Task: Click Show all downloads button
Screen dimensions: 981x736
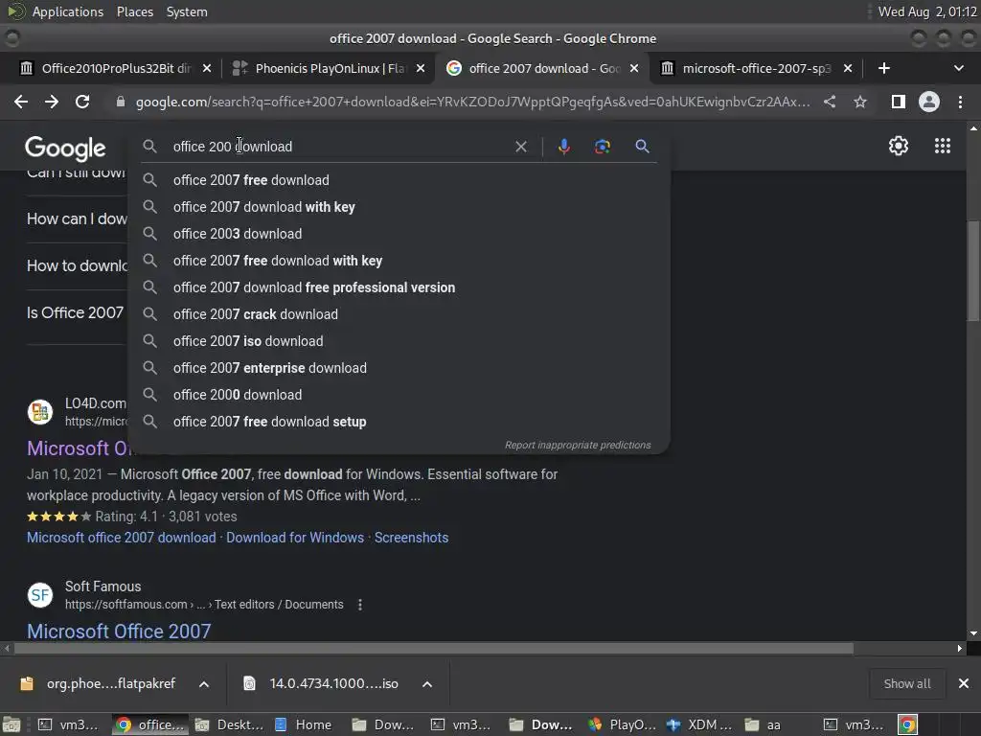Action: click(x=906, y=684)
